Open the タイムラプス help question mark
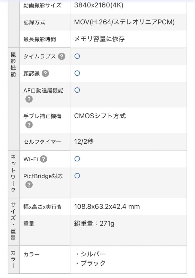Viewport: 195px width, 278px height. click(61, 56)
